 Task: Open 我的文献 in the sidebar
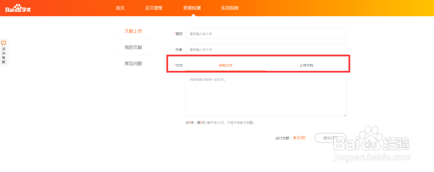tap(133, 47)
